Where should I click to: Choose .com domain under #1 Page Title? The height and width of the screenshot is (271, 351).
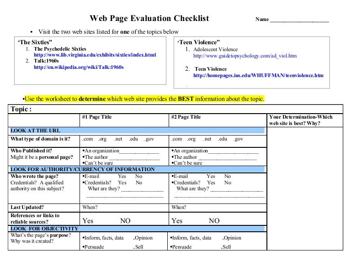click(88, 139)
